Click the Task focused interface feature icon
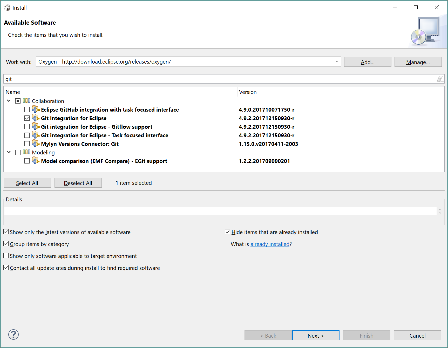 (36, 135)
